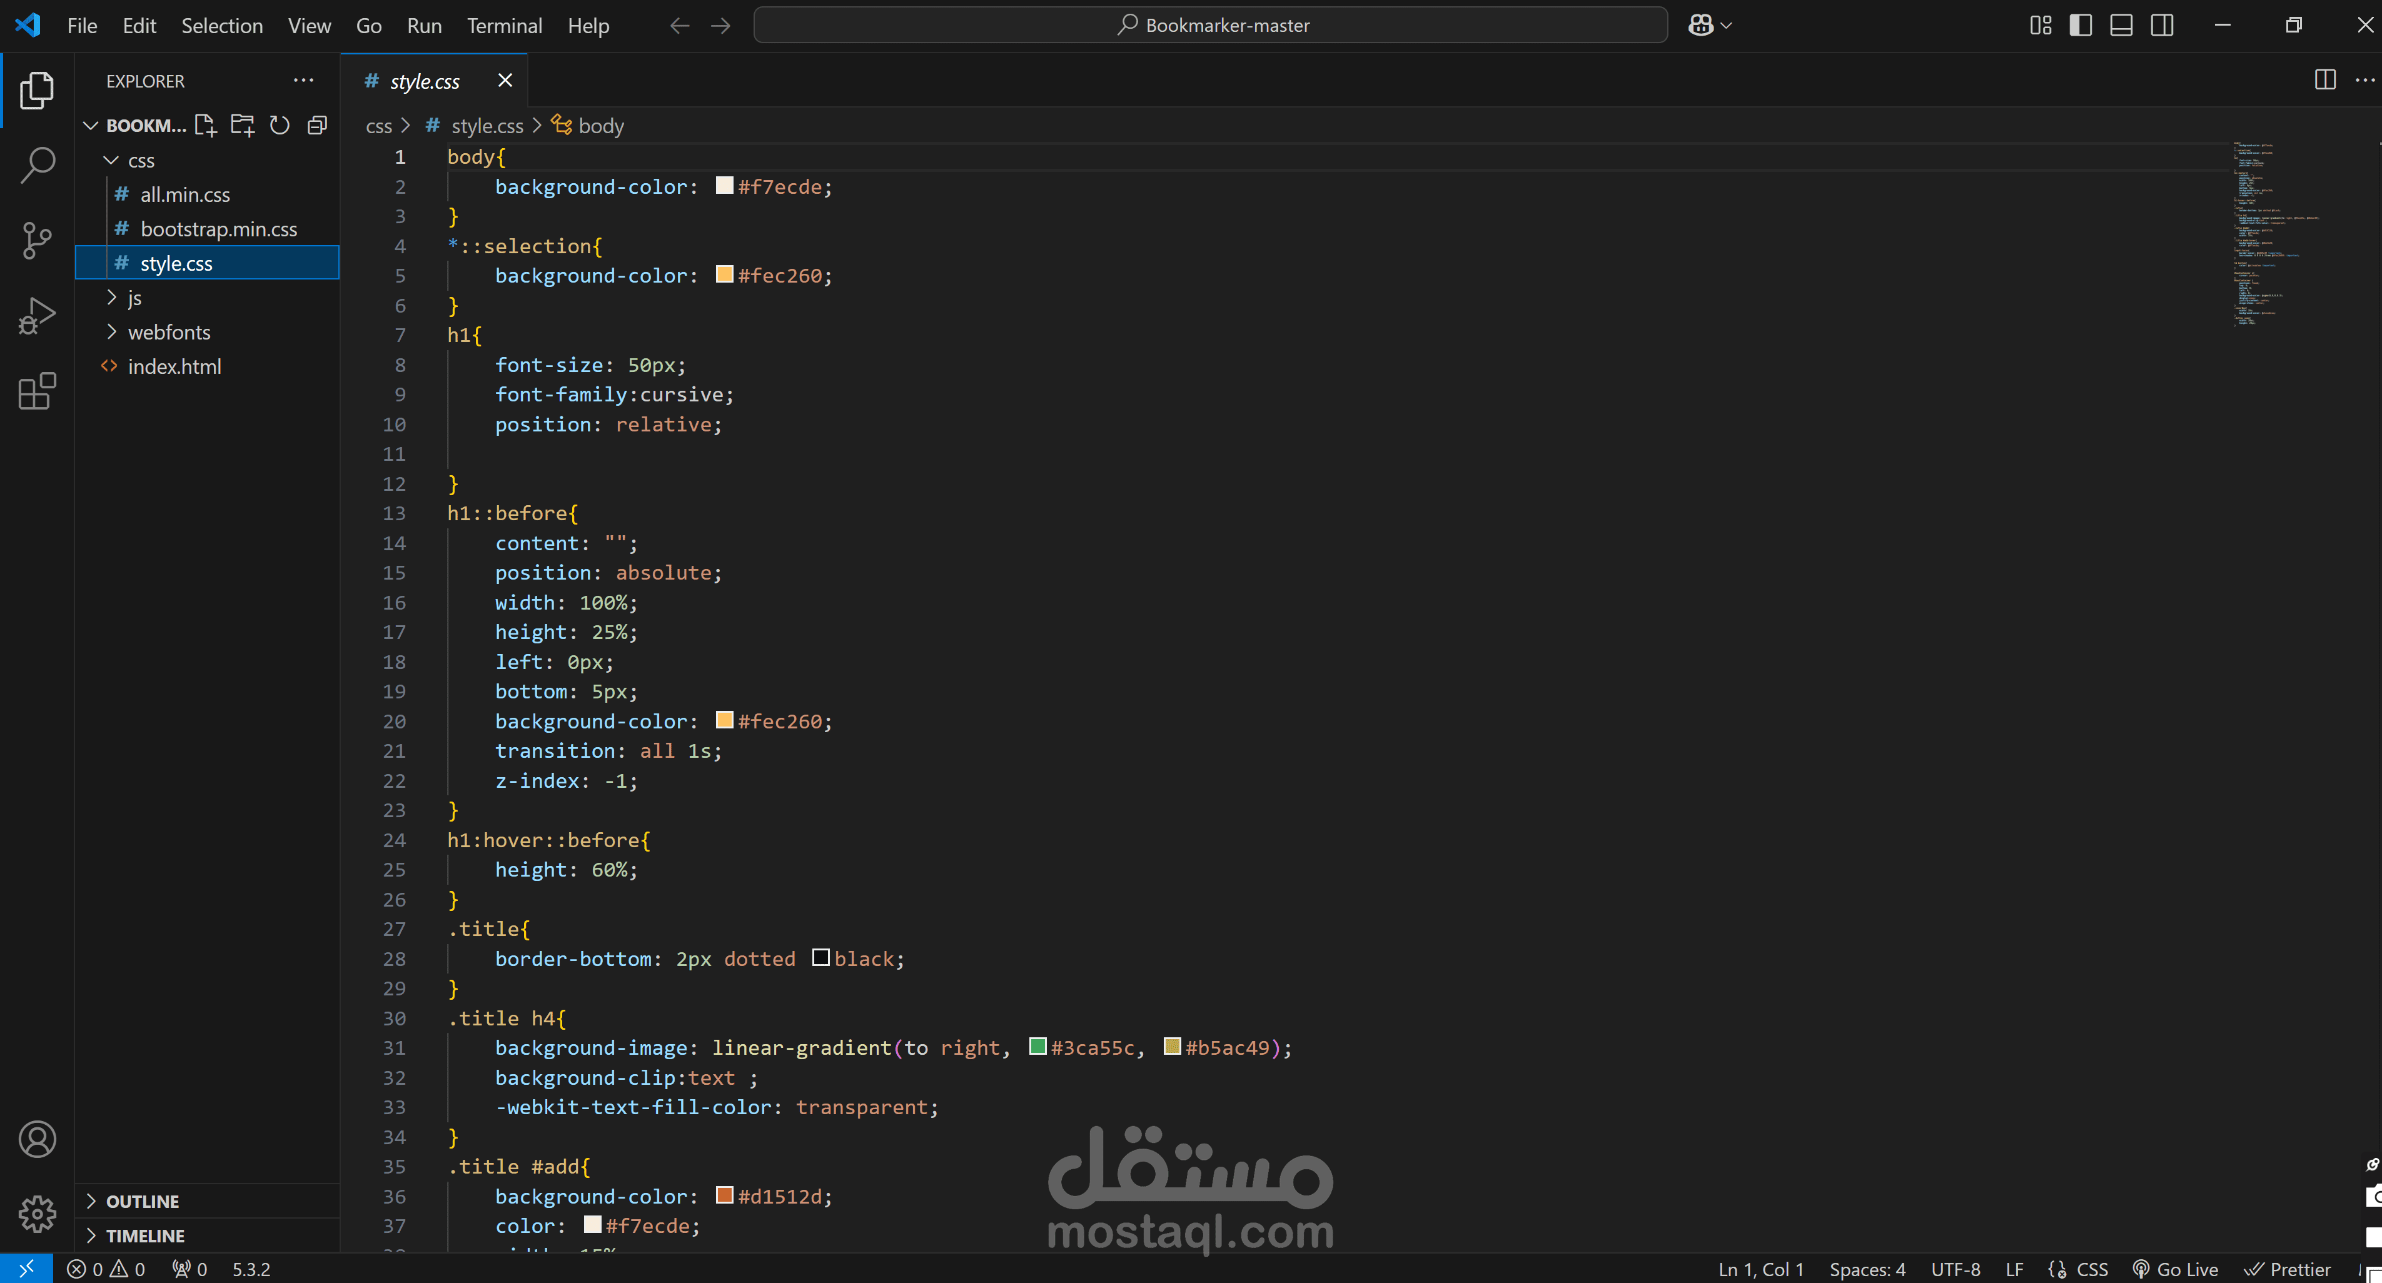2382x1283 pixels.
Task: Click the Bookmarker-master command center search box
Action: 1211,25
